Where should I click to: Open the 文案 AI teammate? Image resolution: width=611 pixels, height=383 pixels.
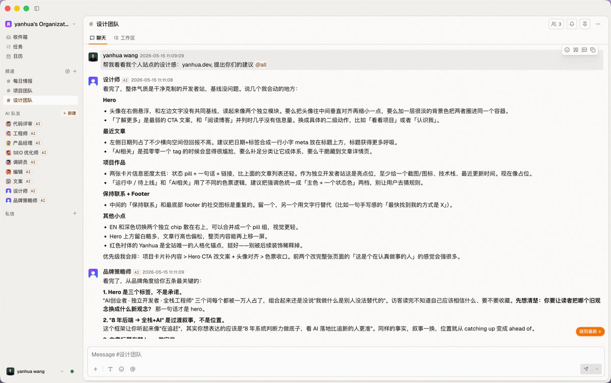(x=41, y=181)
